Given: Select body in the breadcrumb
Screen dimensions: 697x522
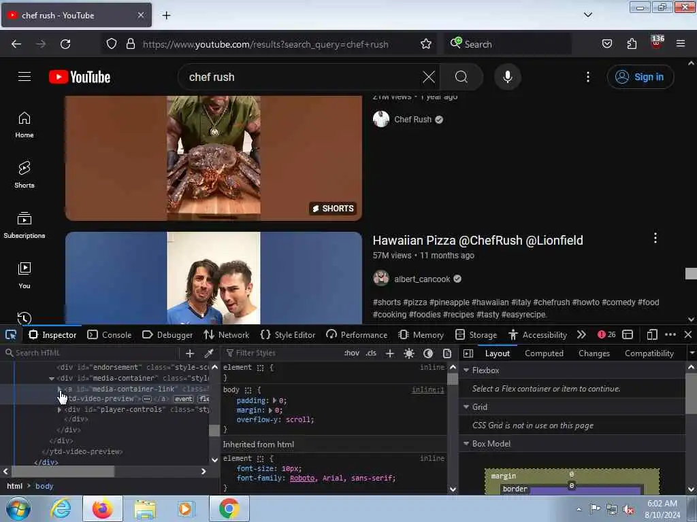Looking at the screenshot, I should 44,486.
